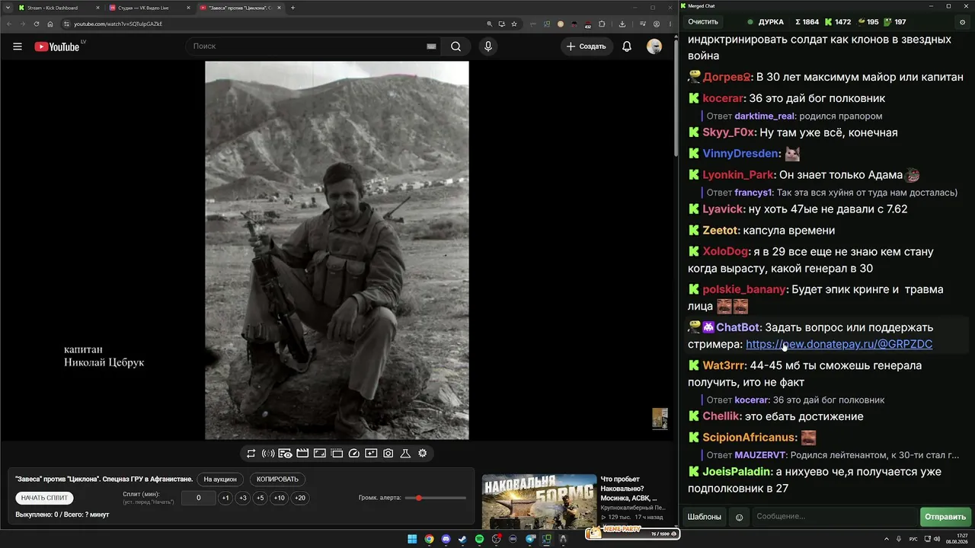Open YouTube notifications bell
Viewport: 975px width, 548px height.
[627, 46]
